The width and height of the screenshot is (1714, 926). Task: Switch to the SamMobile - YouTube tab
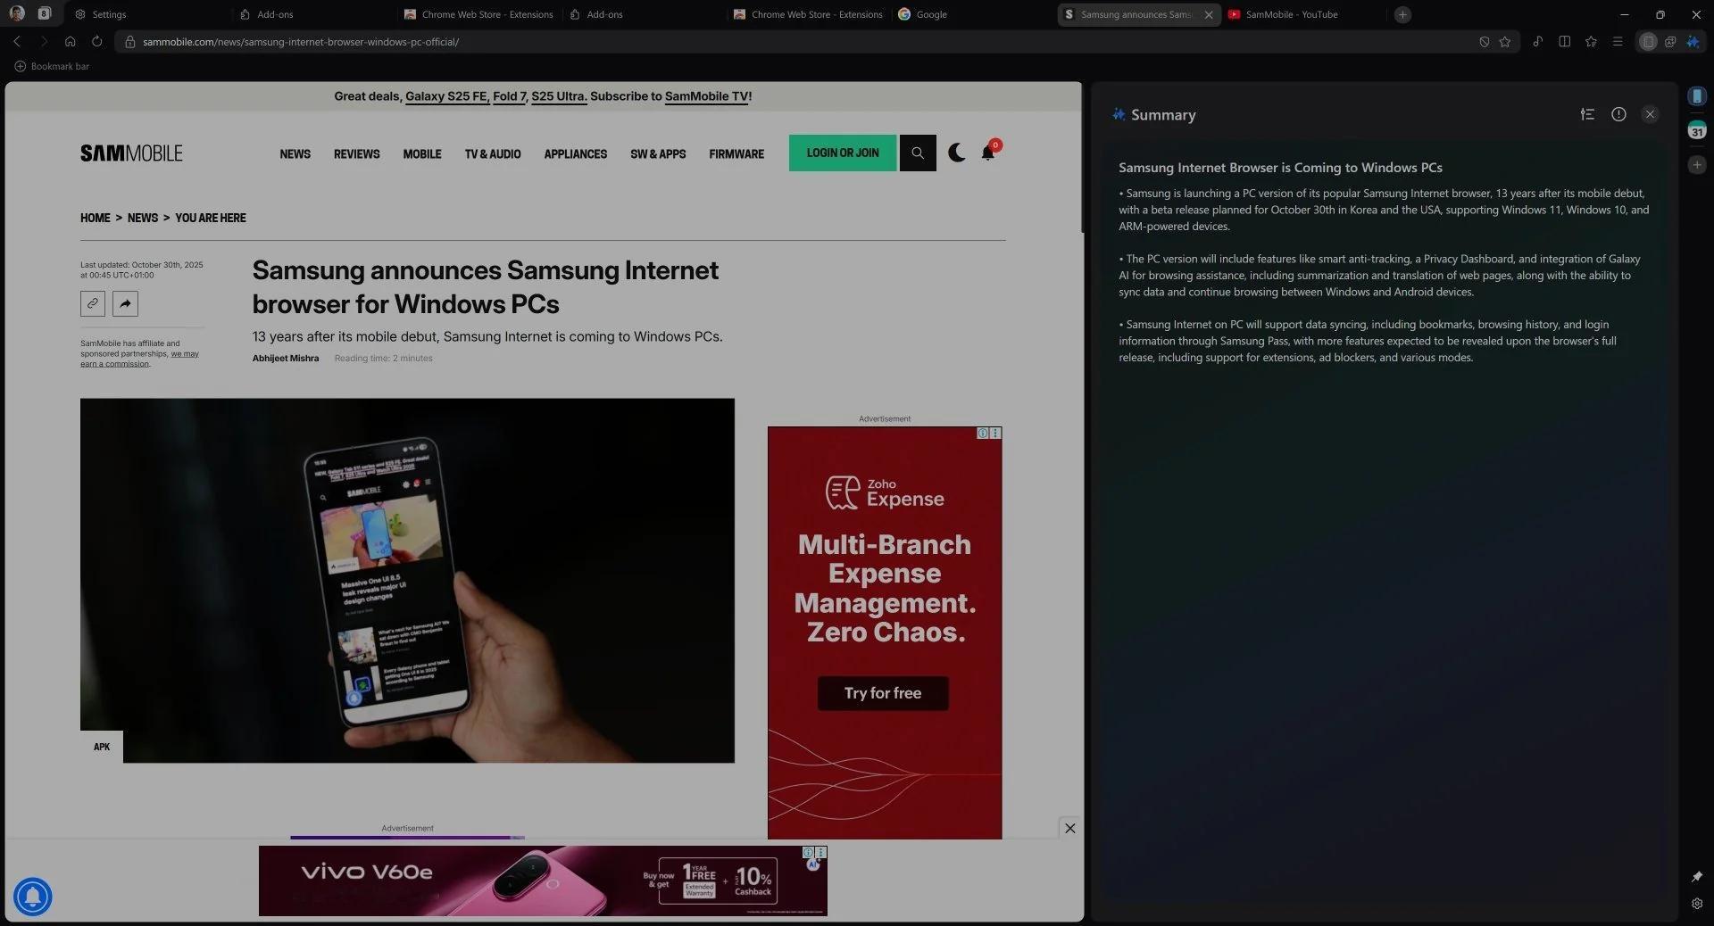[x=1291, y=14]
